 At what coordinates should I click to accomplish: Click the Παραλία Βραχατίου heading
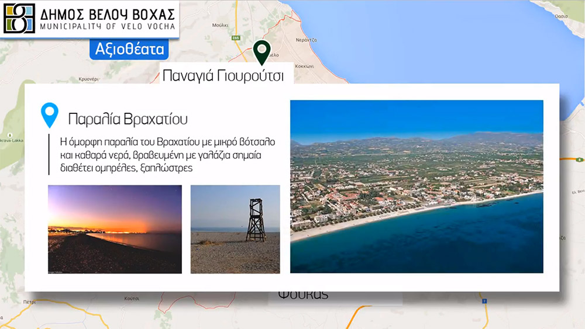coord(128,119)
